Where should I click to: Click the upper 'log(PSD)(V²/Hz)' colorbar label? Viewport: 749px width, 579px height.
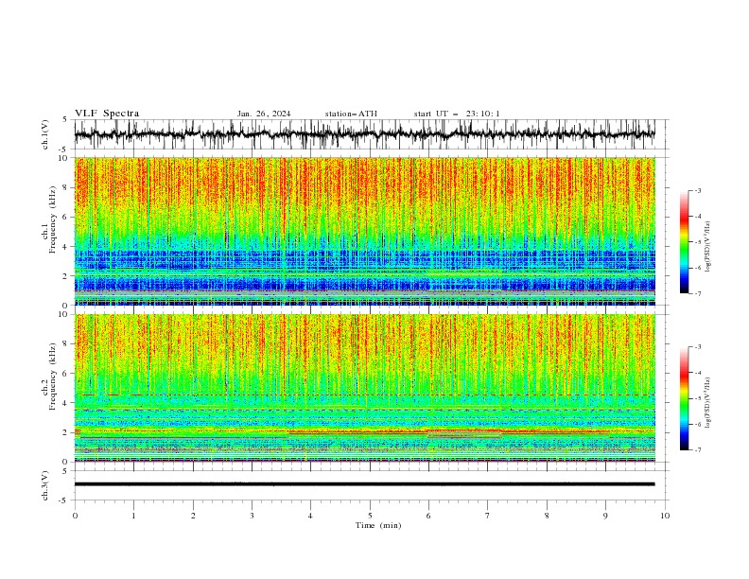coord(707,247)
